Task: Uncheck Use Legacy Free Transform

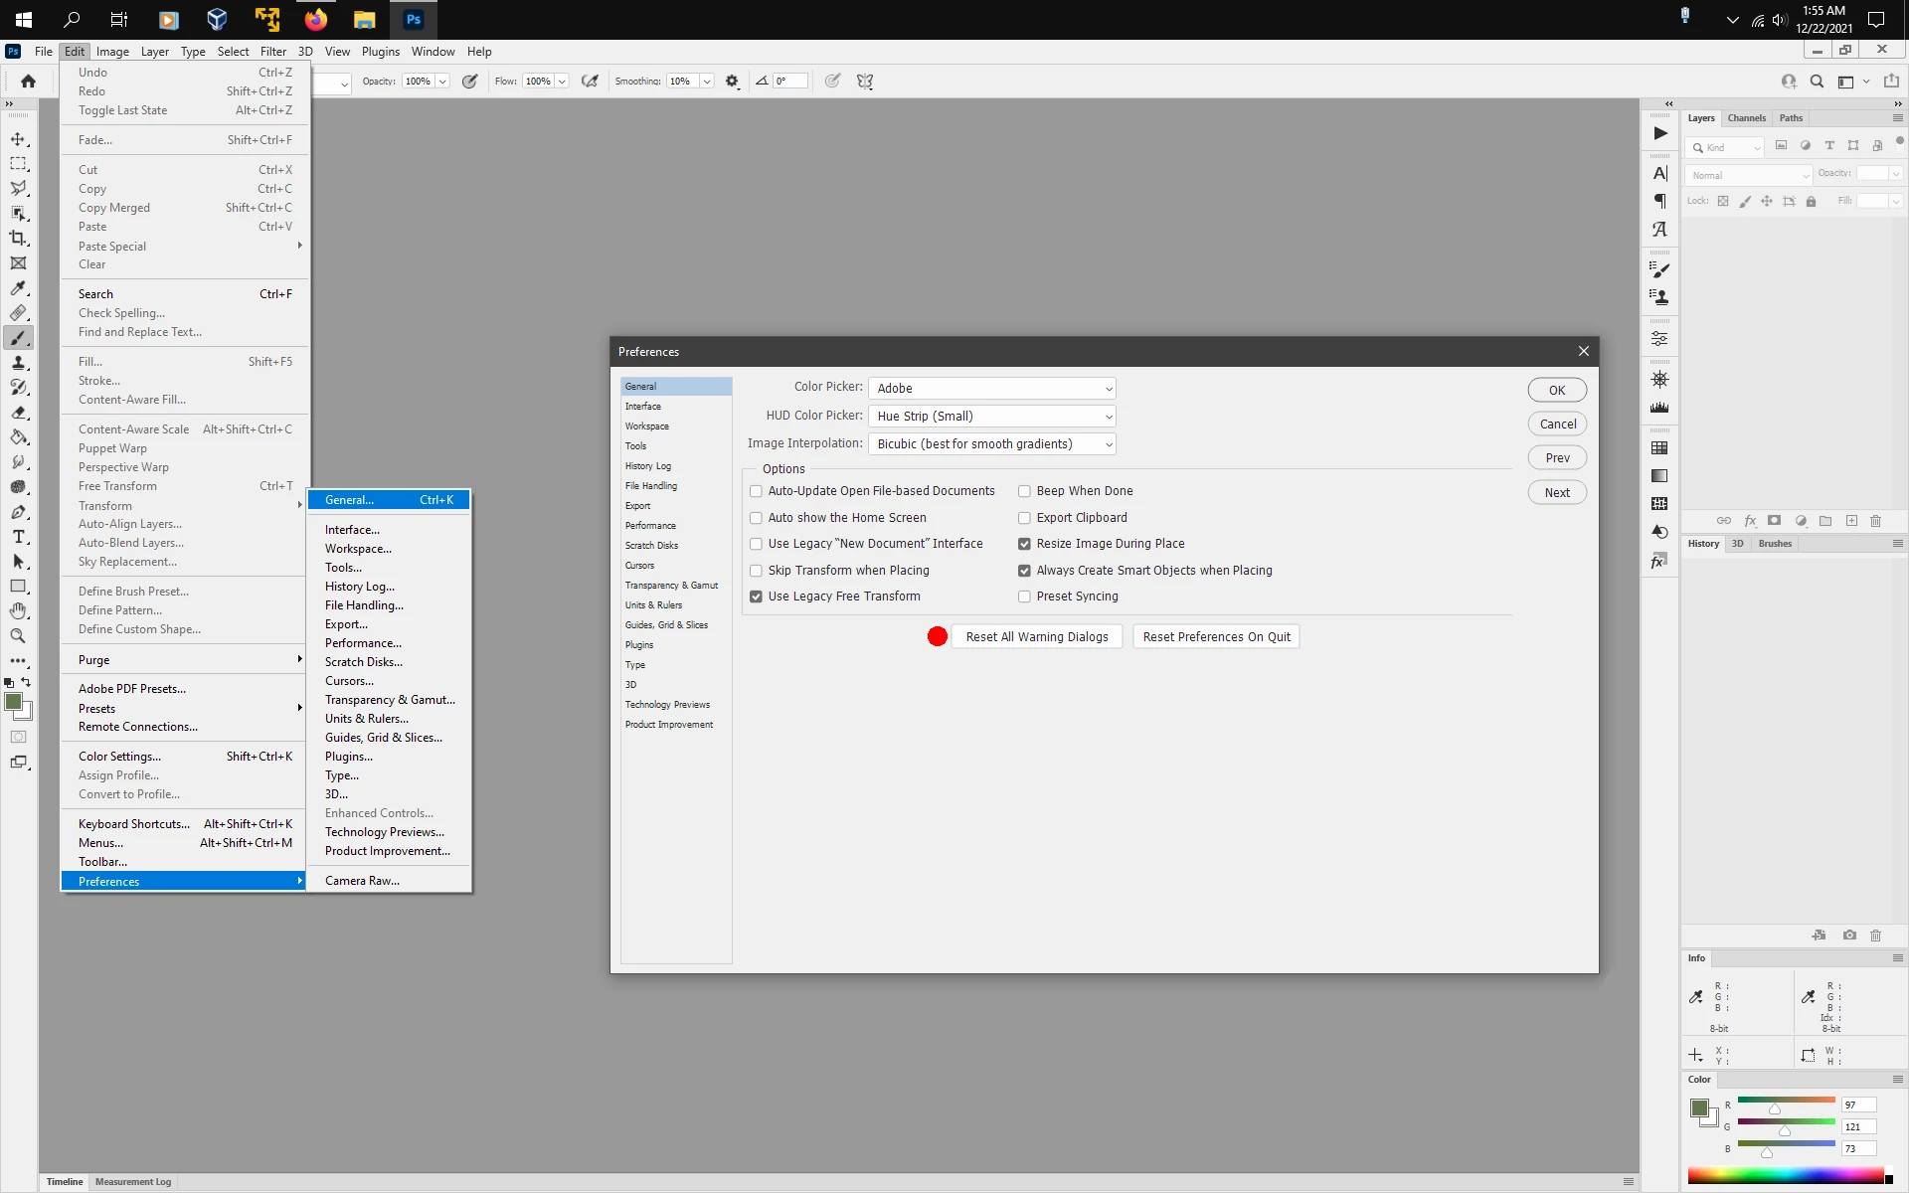Action: pos(757,596)
